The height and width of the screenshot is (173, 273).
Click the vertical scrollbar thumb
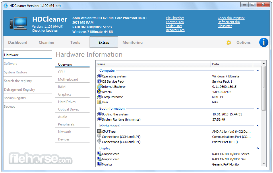tap(264, 88)
